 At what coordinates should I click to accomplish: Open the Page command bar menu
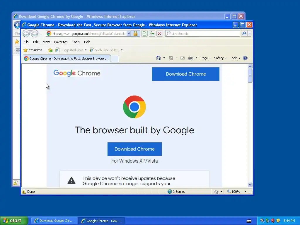pos(205,58)
